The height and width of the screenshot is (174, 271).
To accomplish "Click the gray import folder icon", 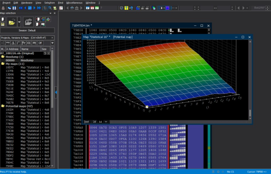I will coord(28,22).
